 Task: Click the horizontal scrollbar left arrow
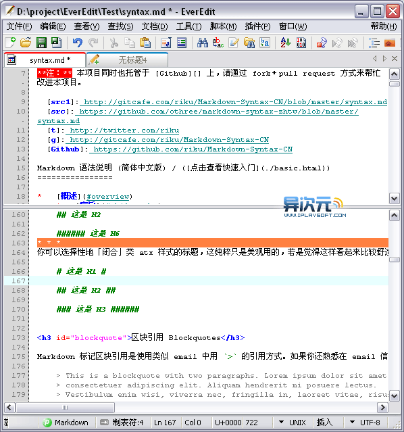point(9,408)
